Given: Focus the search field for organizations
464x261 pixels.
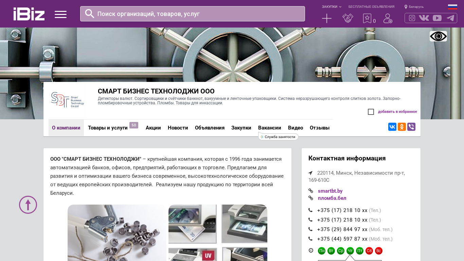Looking at the screenshot, I should click(193, 14).
